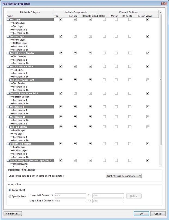Click the Upper Right Corner X field
169x220 pixels.
(70, 201)
